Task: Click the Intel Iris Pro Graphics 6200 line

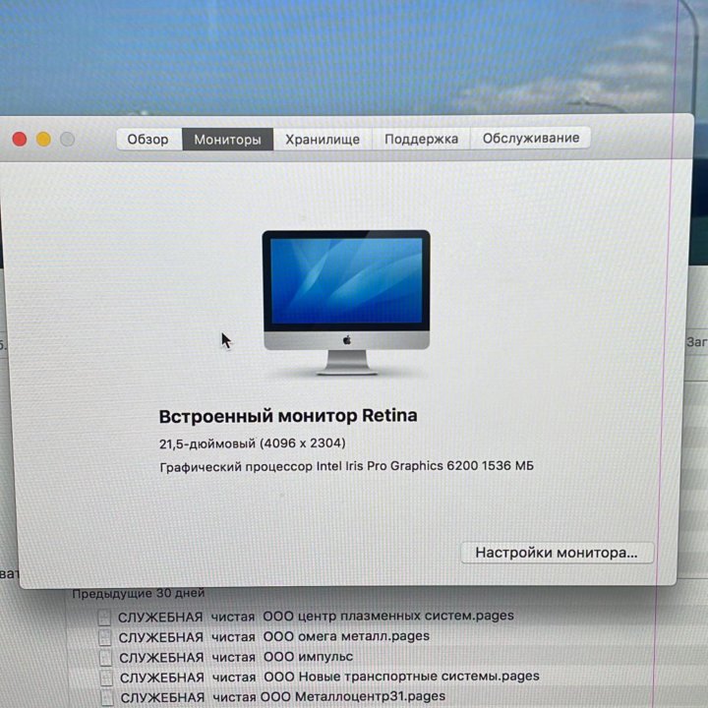Action: (347, 466)
